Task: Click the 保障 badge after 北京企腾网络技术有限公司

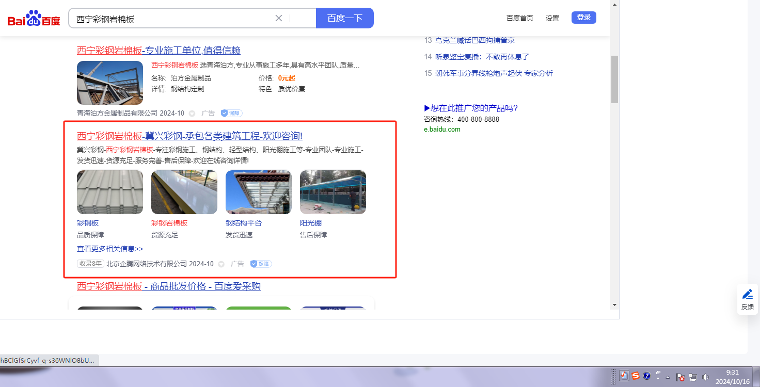Action: 261,264
